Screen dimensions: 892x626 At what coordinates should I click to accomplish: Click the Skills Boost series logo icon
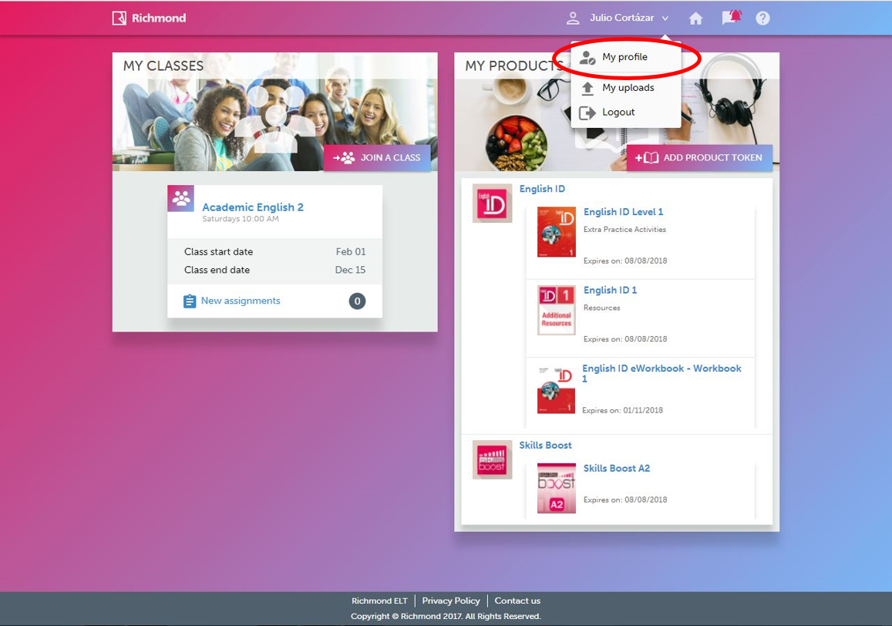pos(492,459)
